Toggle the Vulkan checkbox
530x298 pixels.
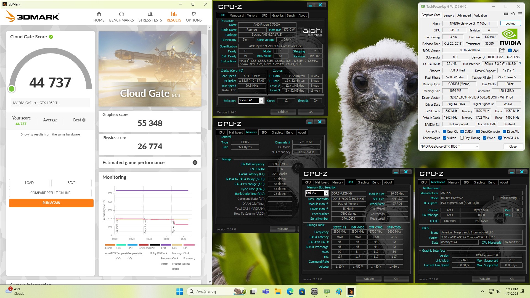pyautogui.click(x=444, y=138)
